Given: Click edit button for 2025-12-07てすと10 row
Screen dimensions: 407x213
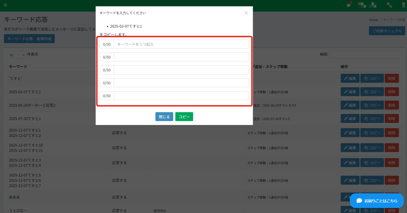Looking at the screenshot, I should point(350,148).
